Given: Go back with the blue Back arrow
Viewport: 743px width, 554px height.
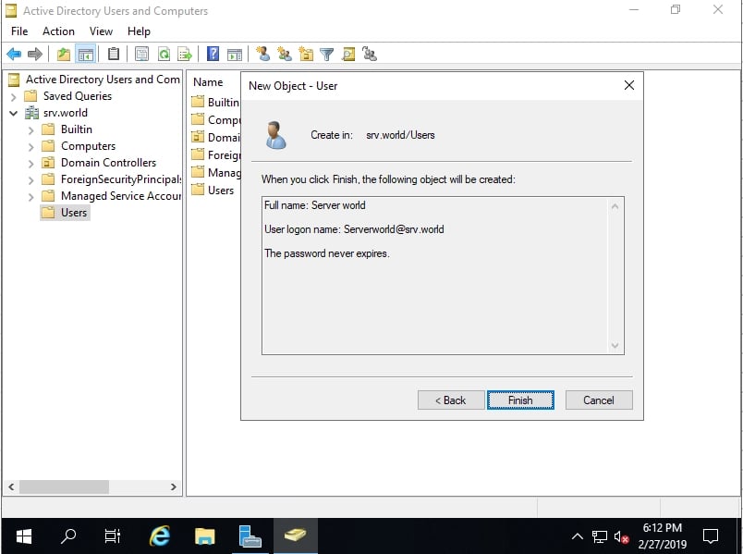Looking at the screenshot, I should [x=14, y=54].
